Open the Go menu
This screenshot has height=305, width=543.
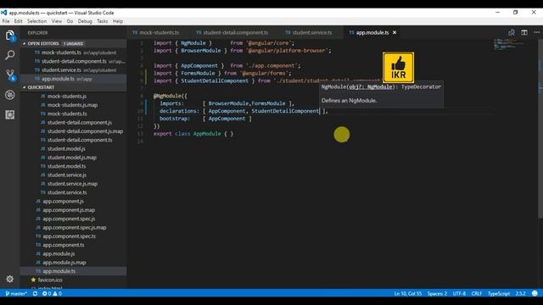click(70, 21)
